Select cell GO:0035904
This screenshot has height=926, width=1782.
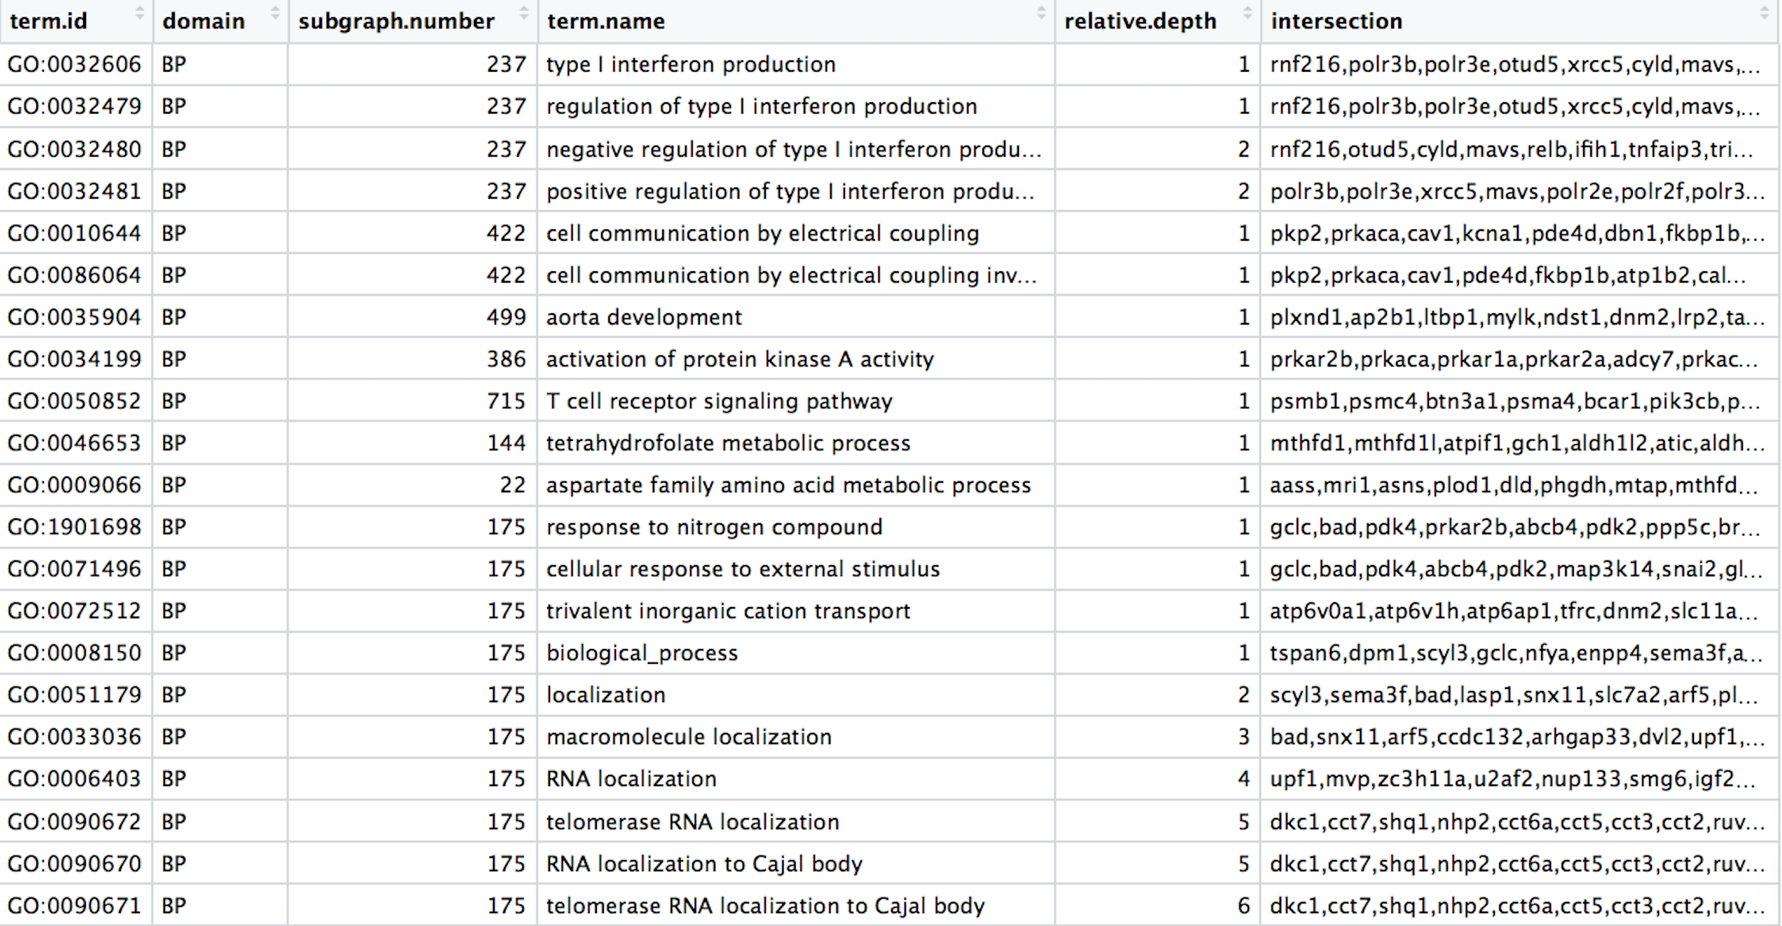tap(76, 317)
